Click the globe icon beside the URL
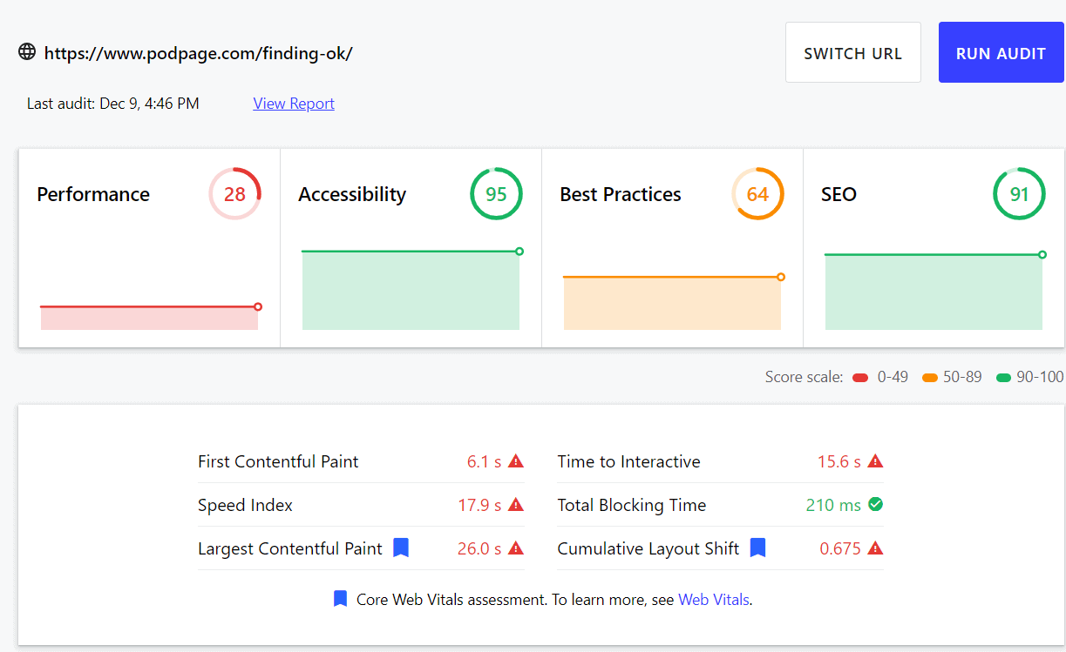This screenshot has height=652, width=1066. click(27, 52)
